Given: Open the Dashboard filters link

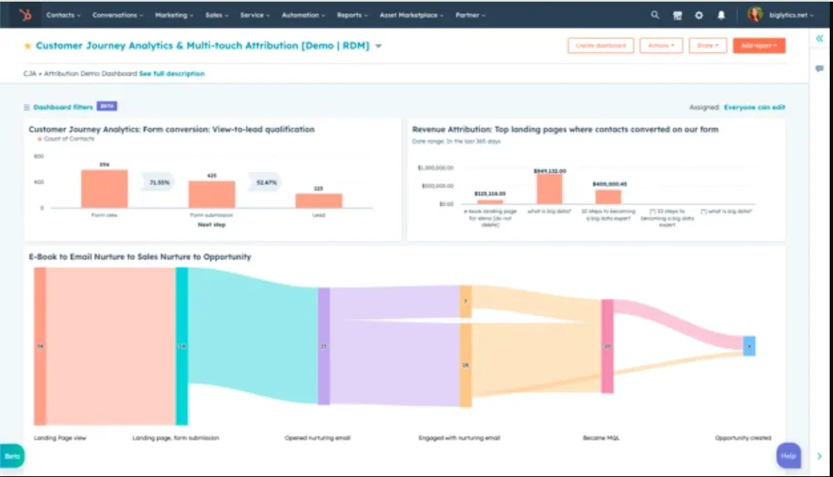Looking at the screenshot, I should coord(63,107).
